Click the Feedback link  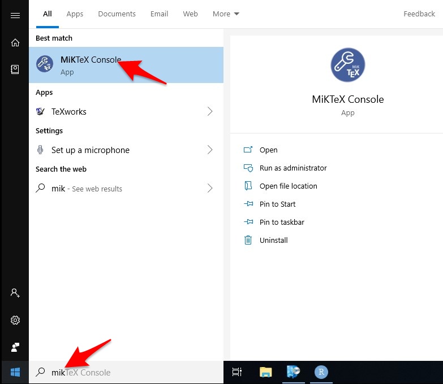pyautogui.click(x=419, y=14)
